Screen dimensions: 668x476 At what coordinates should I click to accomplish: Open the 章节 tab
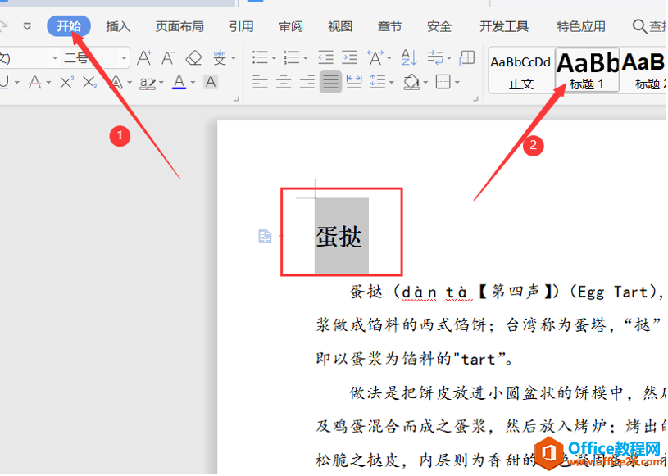389,26
